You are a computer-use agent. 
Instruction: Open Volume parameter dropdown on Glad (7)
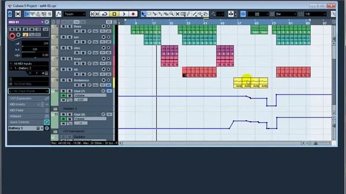[90, 95]
